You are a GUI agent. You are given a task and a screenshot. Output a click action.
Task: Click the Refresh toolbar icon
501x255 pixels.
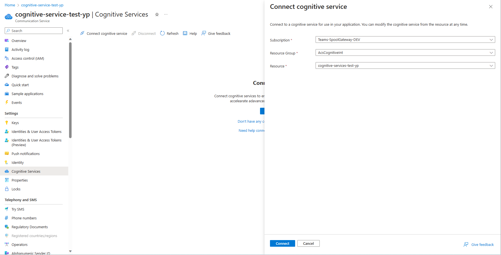(x=162, y=33)
